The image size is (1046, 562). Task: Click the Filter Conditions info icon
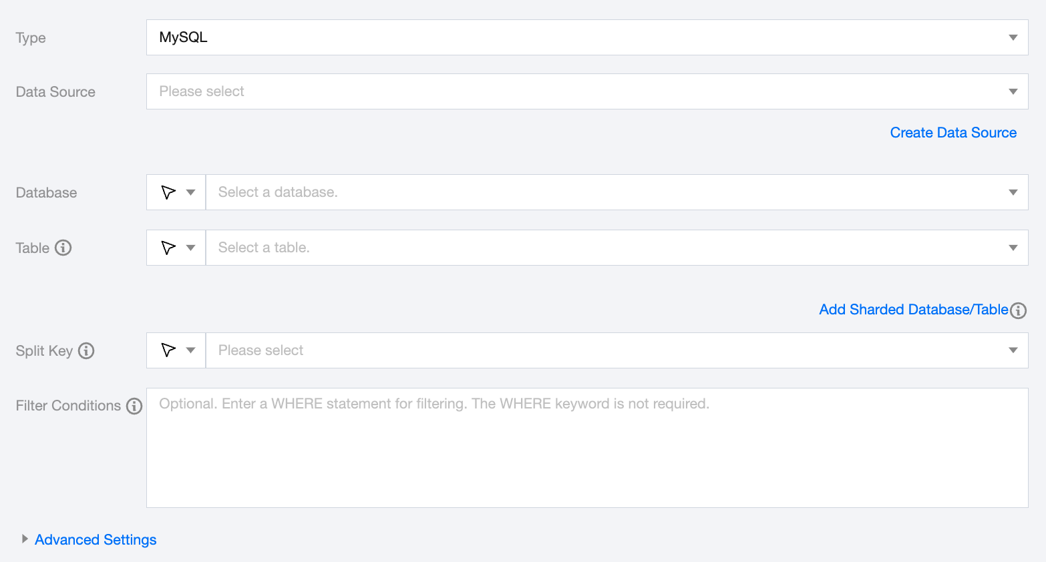pos(134,406)
